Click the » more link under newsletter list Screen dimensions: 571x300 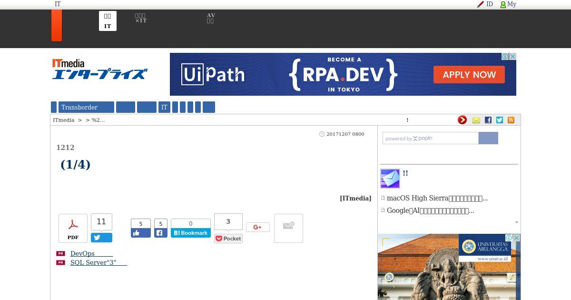[x=516, y=222]
